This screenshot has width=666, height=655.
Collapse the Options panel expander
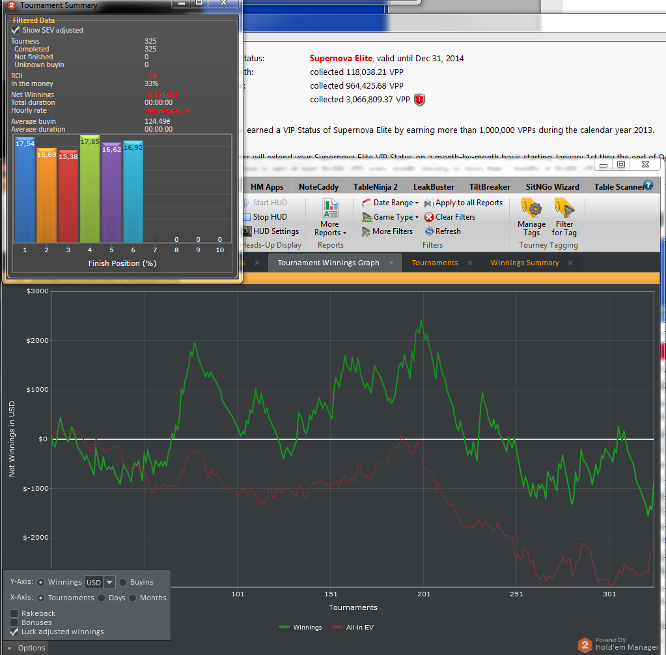[x=9, y=648]
